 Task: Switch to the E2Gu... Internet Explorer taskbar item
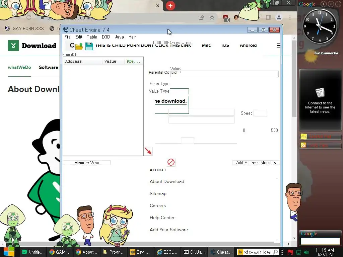167,252
